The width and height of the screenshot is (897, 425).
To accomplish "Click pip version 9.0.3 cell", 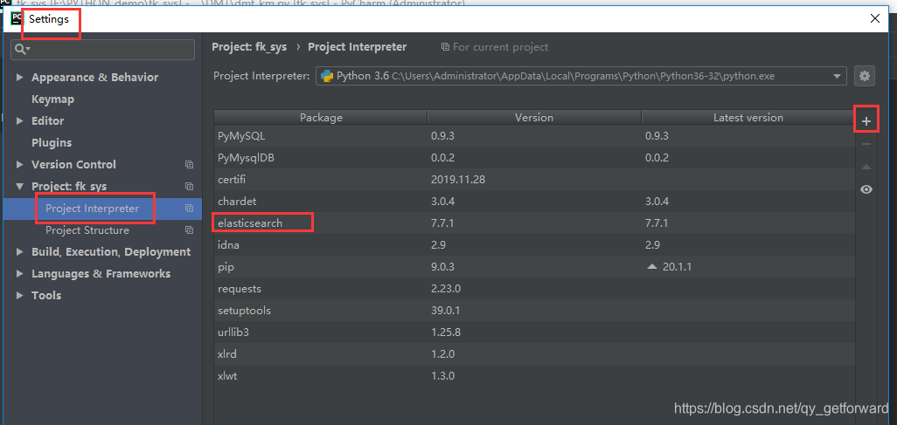I will pos(444,267).
